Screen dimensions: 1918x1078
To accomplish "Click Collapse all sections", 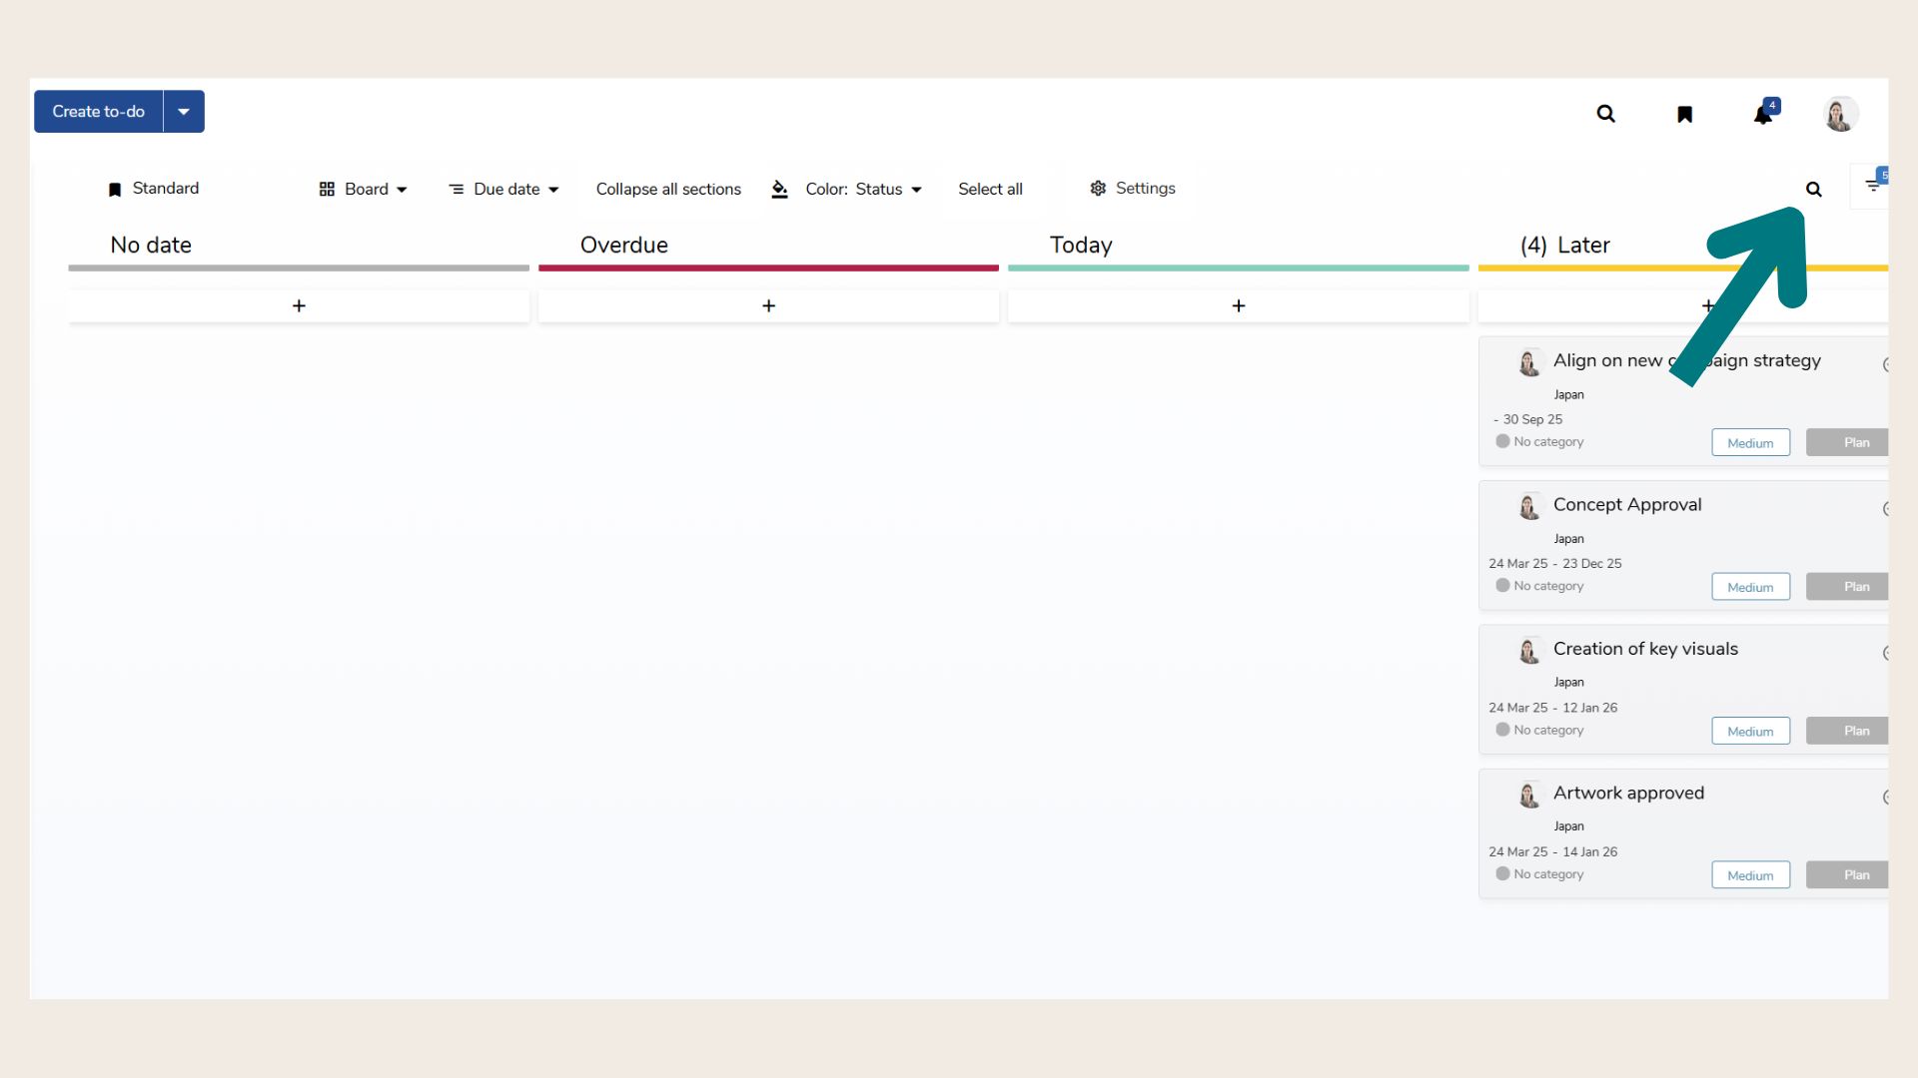I will [668, 189].
